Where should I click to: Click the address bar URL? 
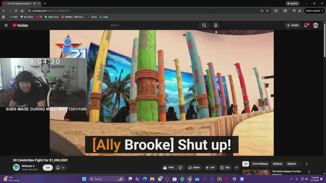[x=51, y=11]
